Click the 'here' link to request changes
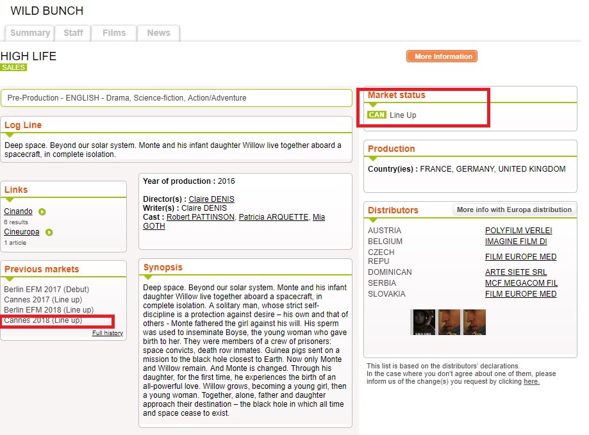The width and height of the screenshot is (589, 435). (531, 381)
